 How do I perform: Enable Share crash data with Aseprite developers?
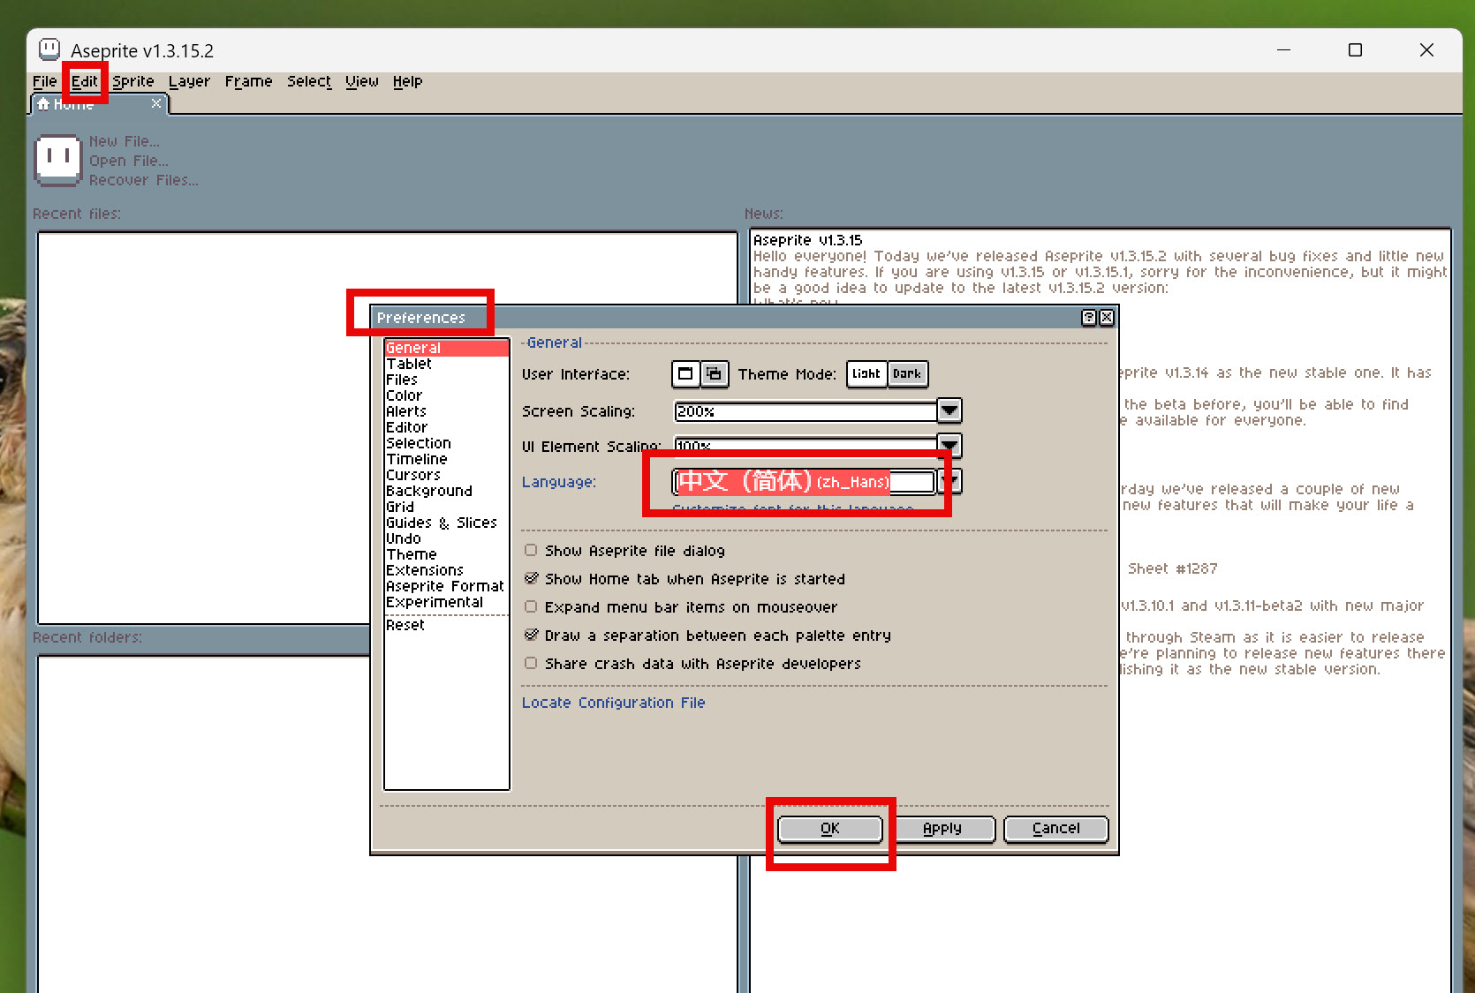[x=531, y=663]
